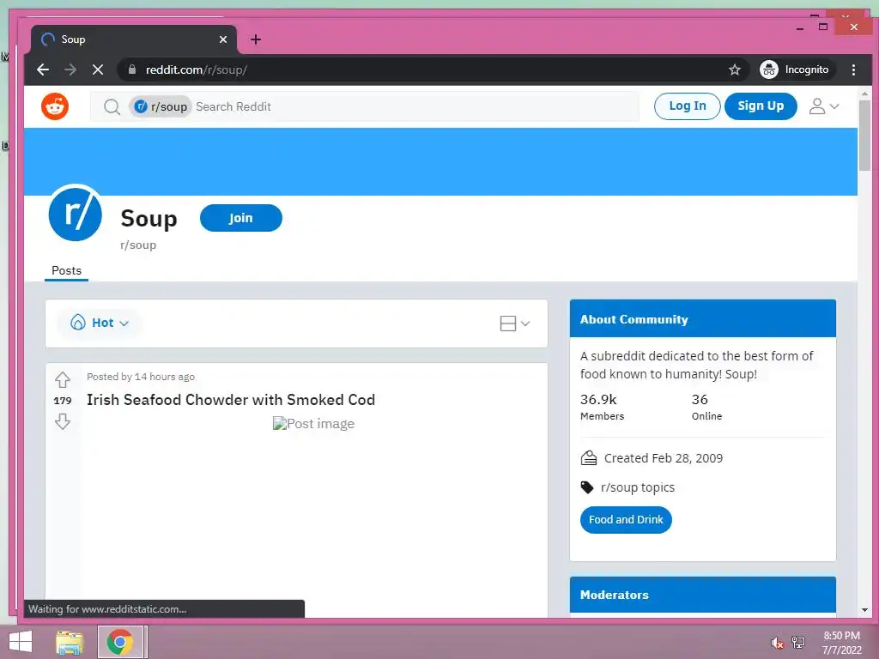Switch to the Soup browser tab

point(133,39)
